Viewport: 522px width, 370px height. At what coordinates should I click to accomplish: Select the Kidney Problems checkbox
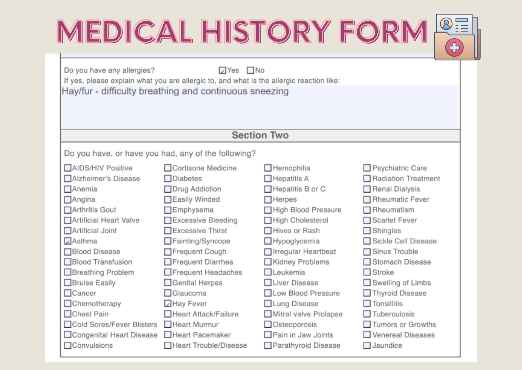point(268,262)
